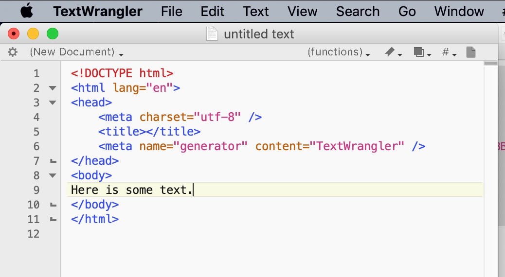Click the fold end marker on line 10
This screenshot has height=277, width=505.
[53, 205]
